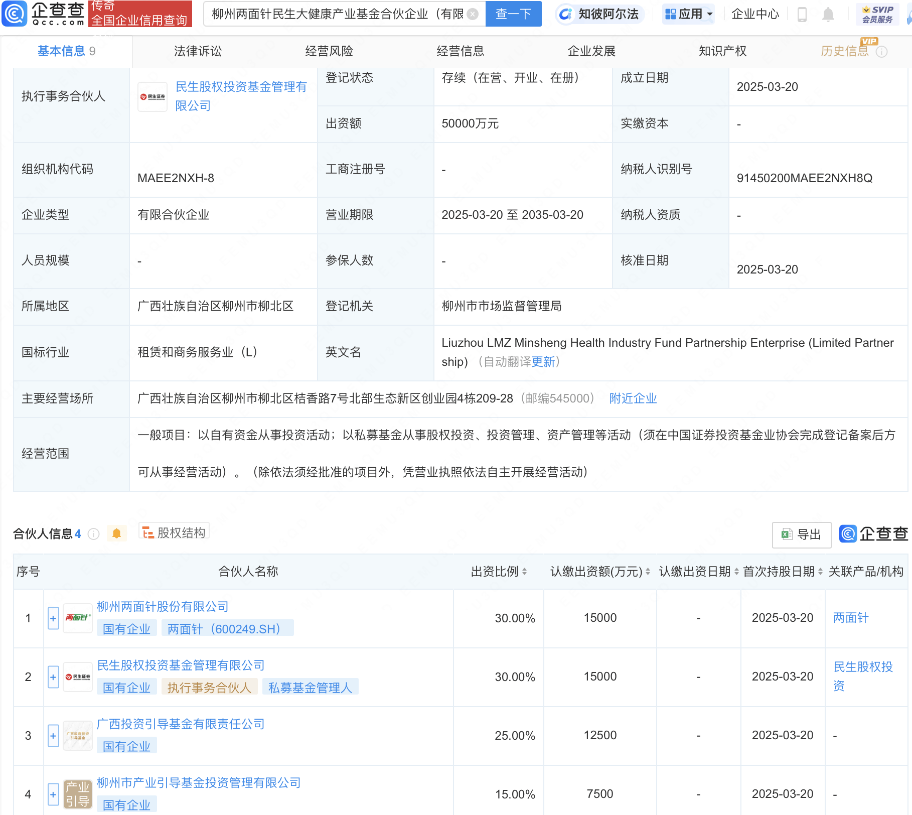Click the 企查查 logo beside export button
Screen dimensions: 912x815
click(x=873, y=534)
